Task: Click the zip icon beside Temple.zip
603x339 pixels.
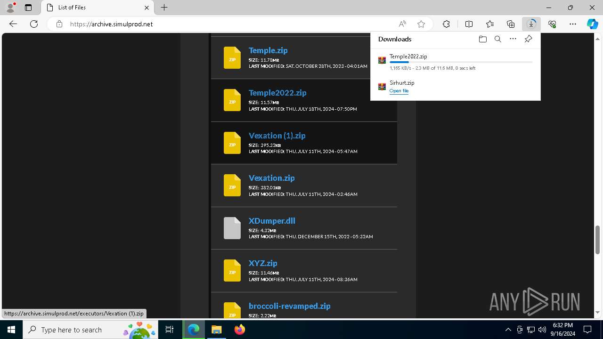Action: pyautogui.click(x=232, y=57)
